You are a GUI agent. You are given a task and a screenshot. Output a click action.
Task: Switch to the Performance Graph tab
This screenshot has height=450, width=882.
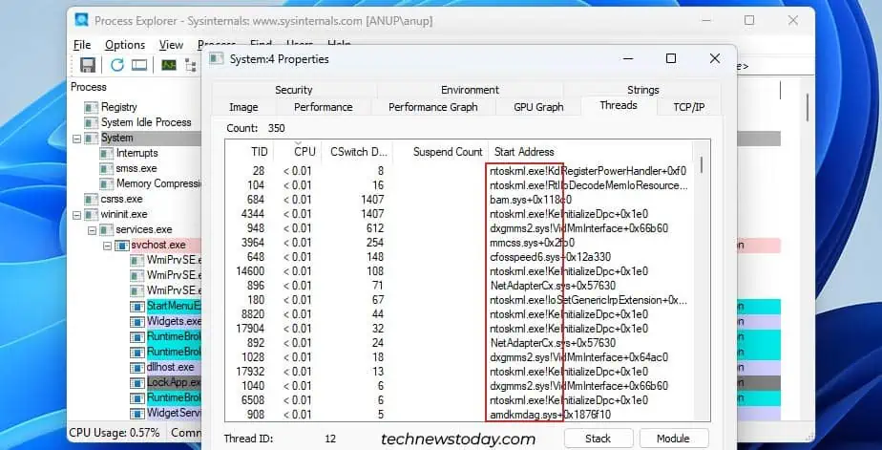click(433, 107)
